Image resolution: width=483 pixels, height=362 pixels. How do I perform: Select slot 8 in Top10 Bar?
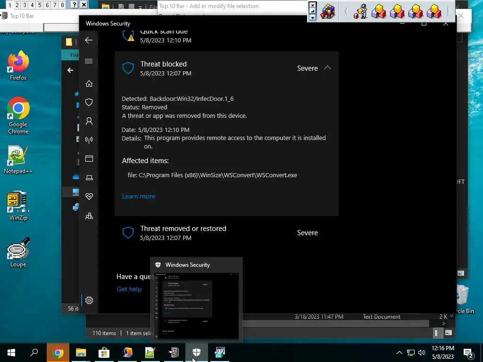coord(62,5)
